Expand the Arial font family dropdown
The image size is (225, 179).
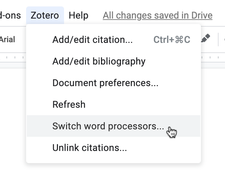(x=7, y=40)
